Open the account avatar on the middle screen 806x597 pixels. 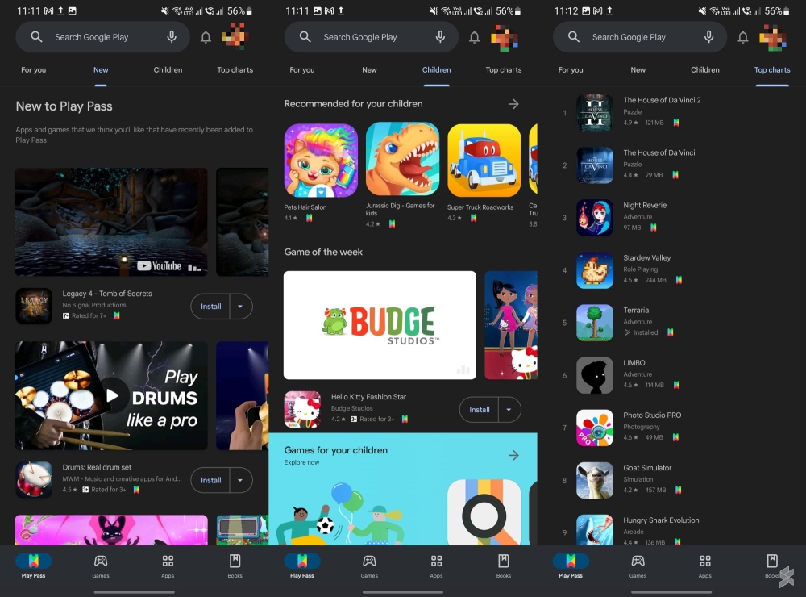point(504,36)
